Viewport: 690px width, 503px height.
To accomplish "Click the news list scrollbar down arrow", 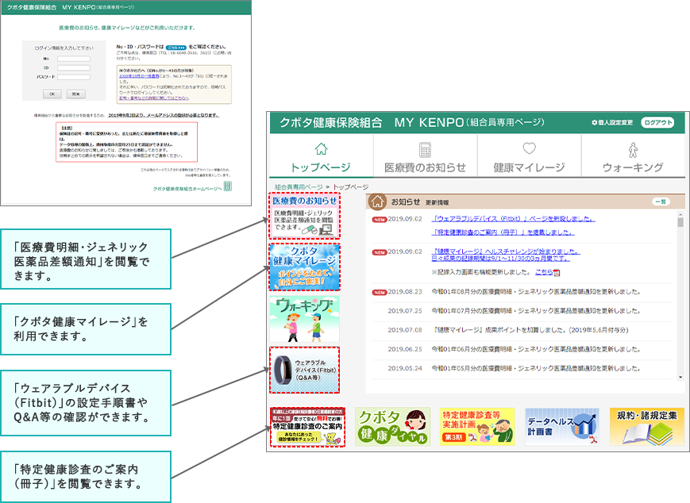I will coord(680,377).
